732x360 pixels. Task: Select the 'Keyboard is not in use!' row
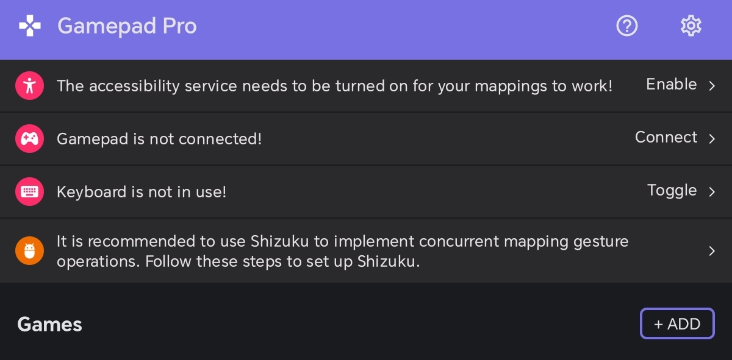click(366, 192)
